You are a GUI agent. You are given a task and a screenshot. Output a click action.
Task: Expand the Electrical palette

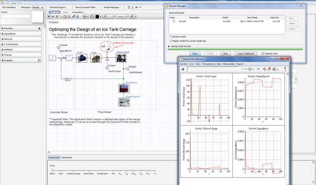coord(21,39)
